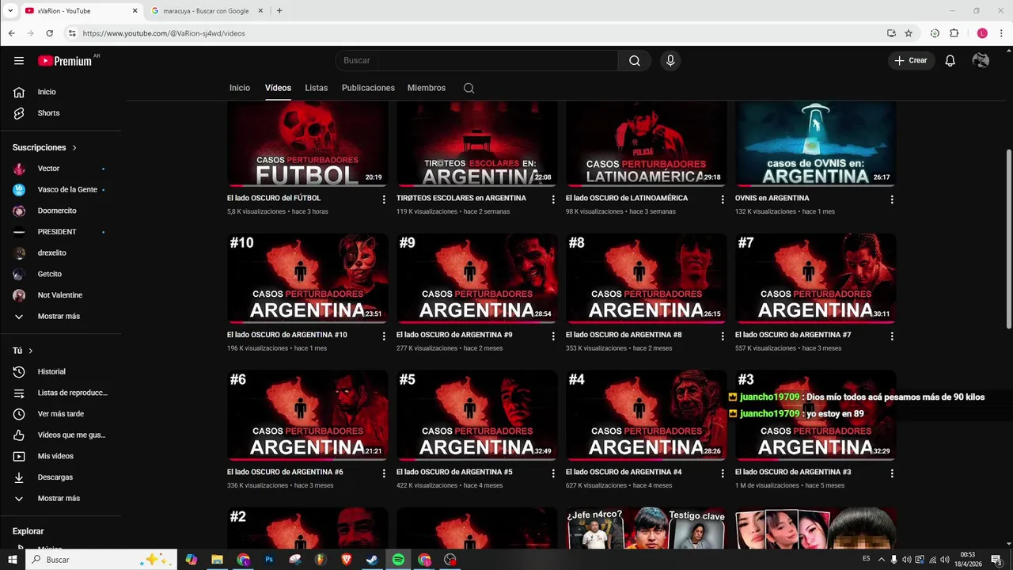Open Chrome extensions puzzle icon

tap(954, 33)
